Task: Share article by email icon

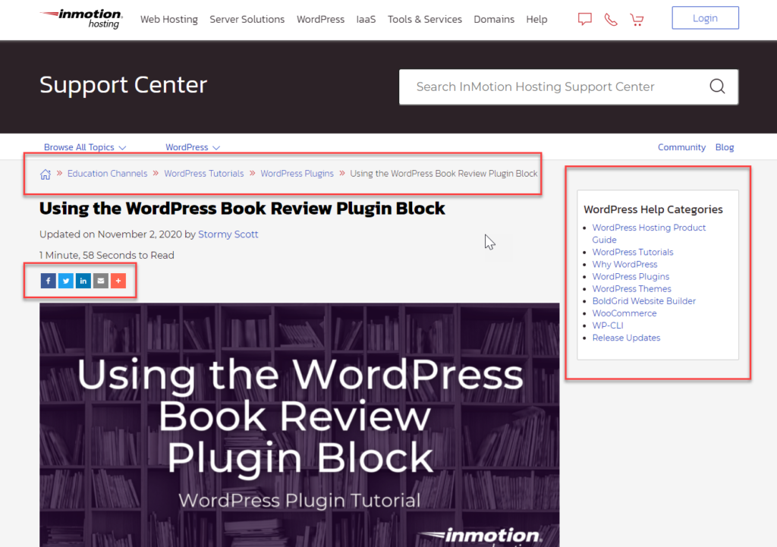Action: click(101, 281)
